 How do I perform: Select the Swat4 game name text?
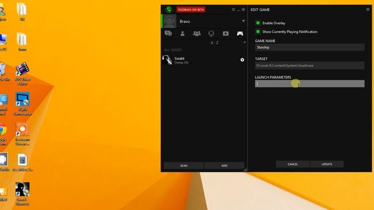[x=179, y=58]
